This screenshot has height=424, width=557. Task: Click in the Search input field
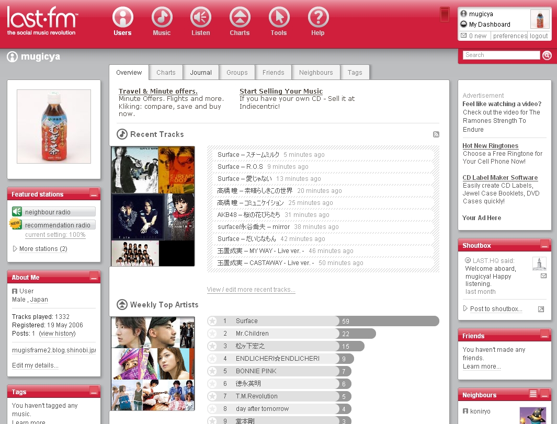click(501, 55)
